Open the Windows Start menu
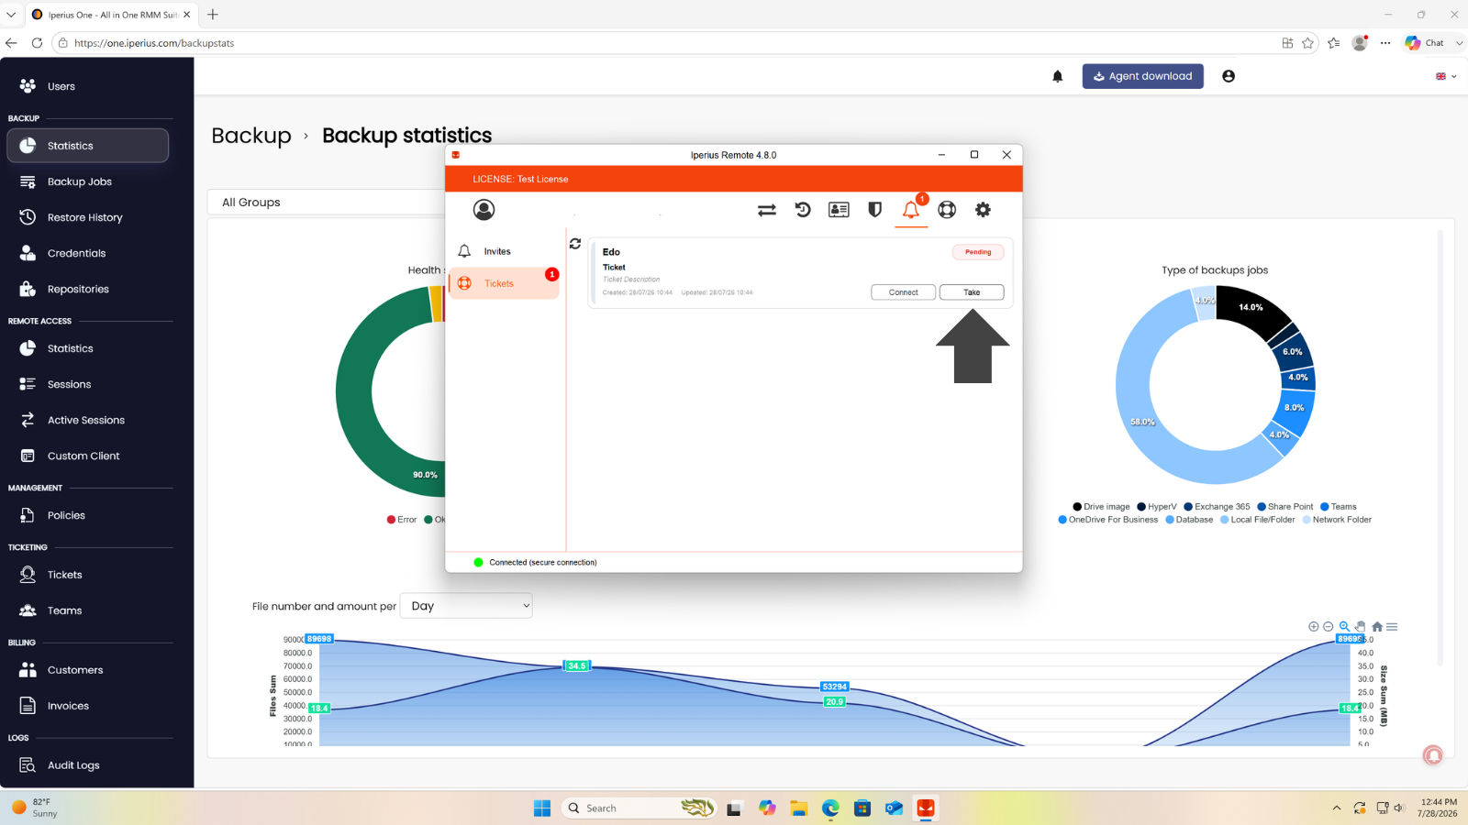This screenshot has height=825, width=1468. [x=542, y=808]
